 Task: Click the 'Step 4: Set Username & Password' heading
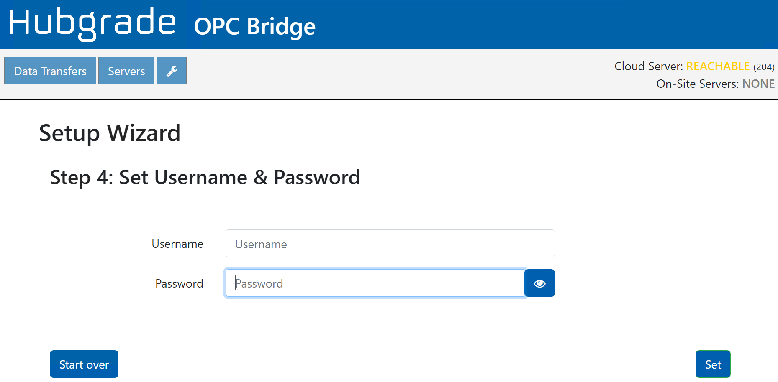click(205, 178)
